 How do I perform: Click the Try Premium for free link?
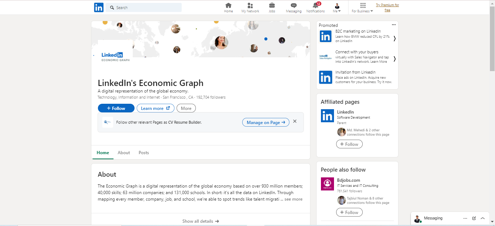click(387, 8)
